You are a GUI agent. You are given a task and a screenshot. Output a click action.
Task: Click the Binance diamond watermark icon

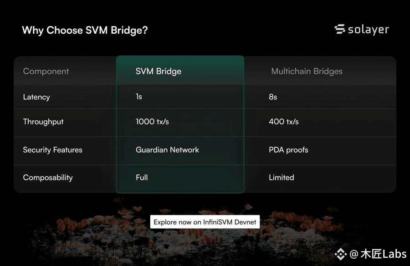coord(340,254)
